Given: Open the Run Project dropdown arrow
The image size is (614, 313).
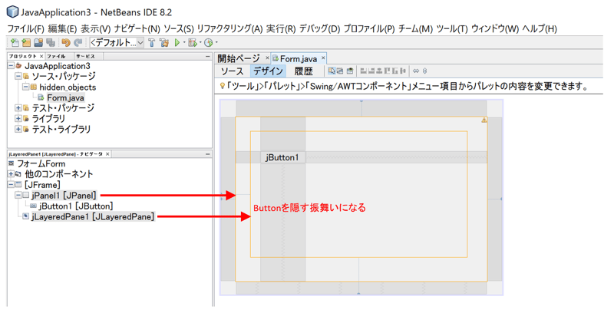Looking at the screenshot, I should pyautogui.click(x=184, y=42).
